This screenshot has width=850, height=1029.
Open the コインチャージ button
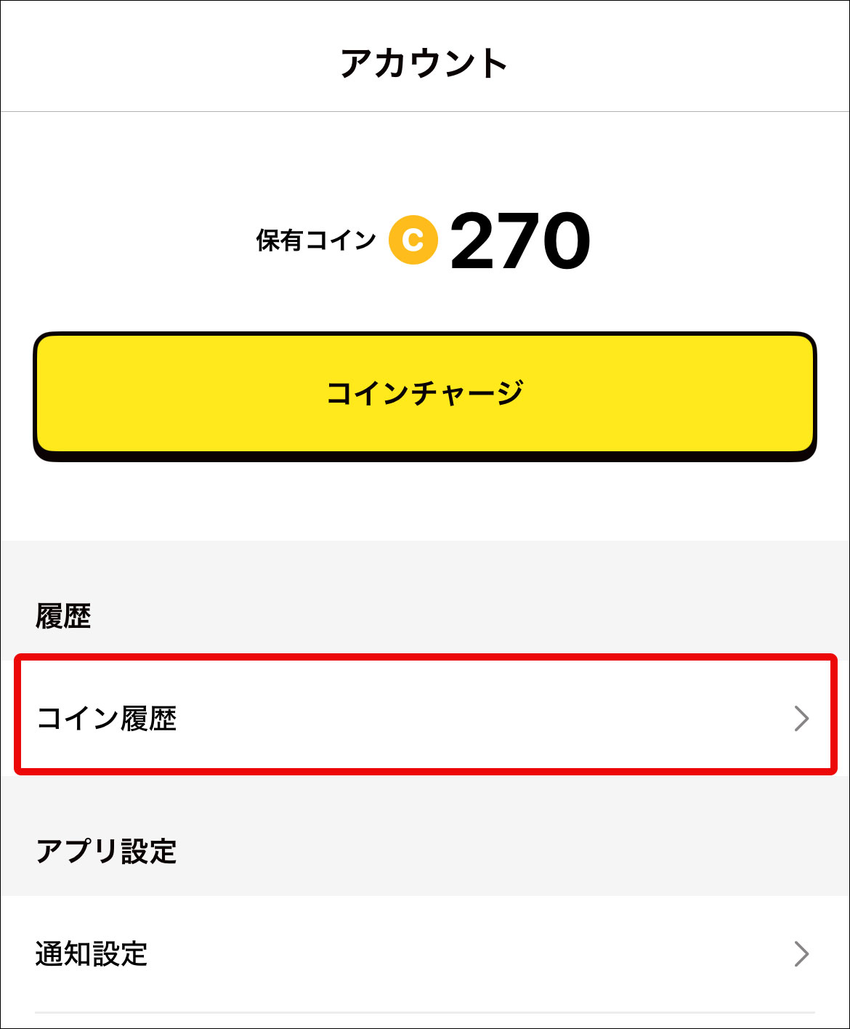(x=425, y=396)
